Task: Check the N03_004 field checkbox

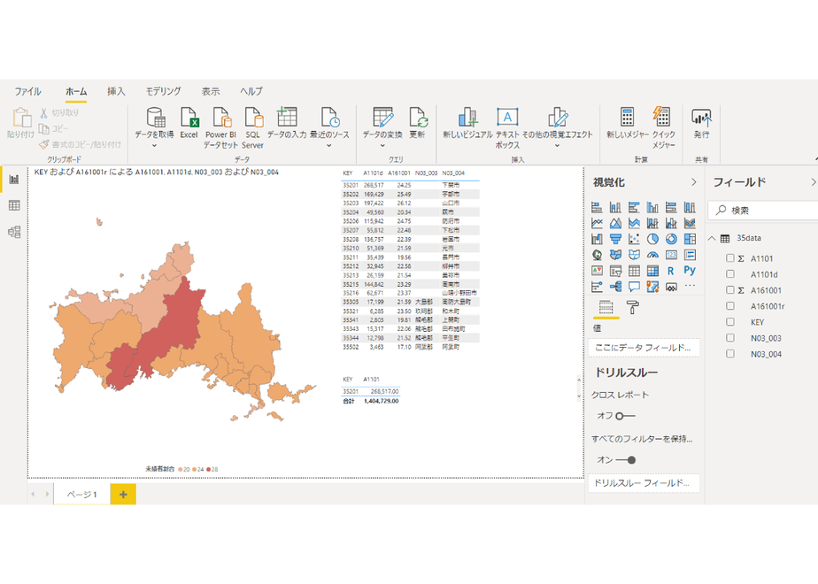Action: click(x=729, y=354)
